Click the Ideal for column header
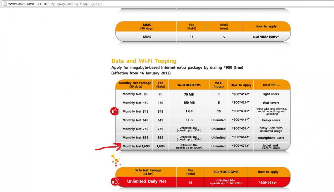334x192 pixels. pos(271,85)
